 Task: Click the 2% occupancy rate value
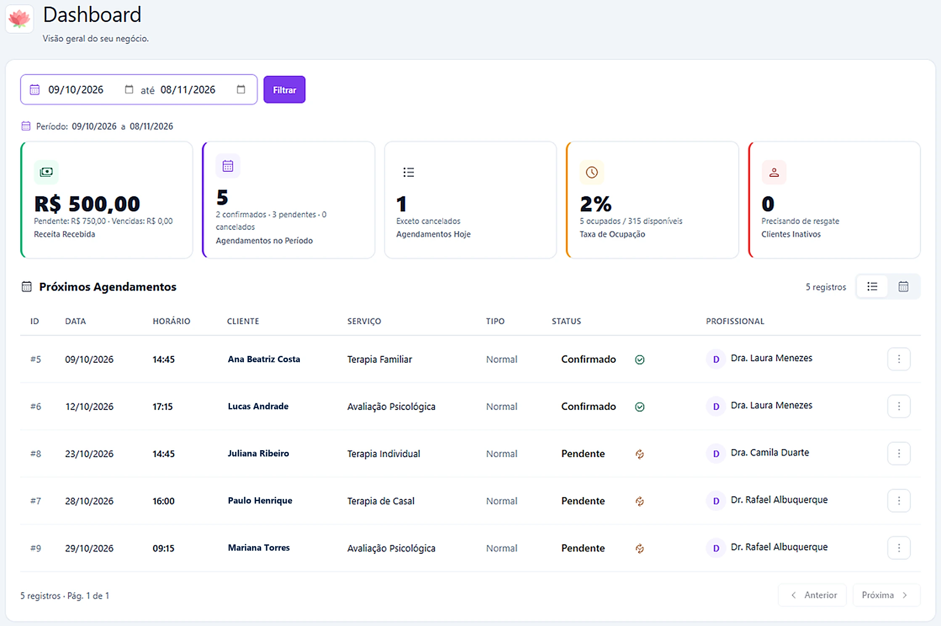[x=596, y=204]
